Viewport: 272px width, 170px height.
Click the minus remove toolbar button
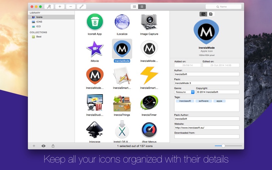[x=71, y=6]
